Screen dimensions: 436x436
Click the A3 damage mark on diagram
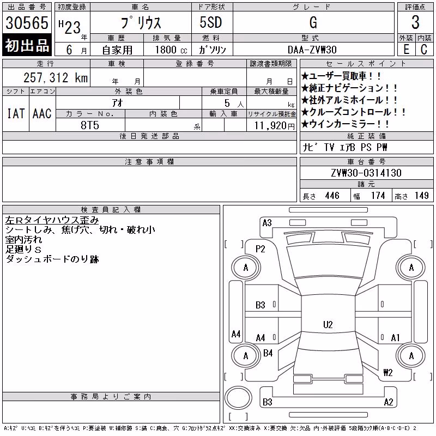pos(267,223)
